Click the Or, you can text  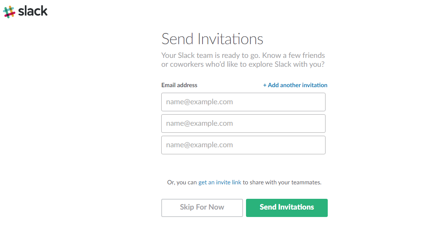(x=182, y=182)
